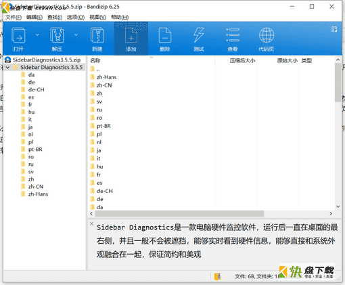Select de-CH folder in file list
The width and height of the screenshot is (345, 285).
coord(105,191)
